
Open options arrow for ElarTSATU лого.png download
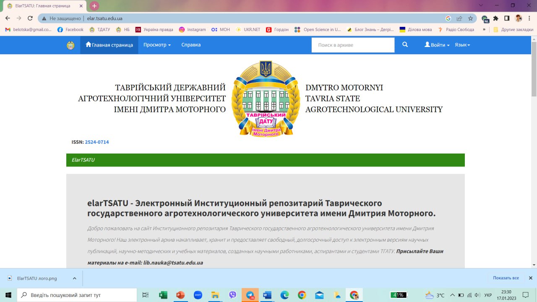[74, 278]
